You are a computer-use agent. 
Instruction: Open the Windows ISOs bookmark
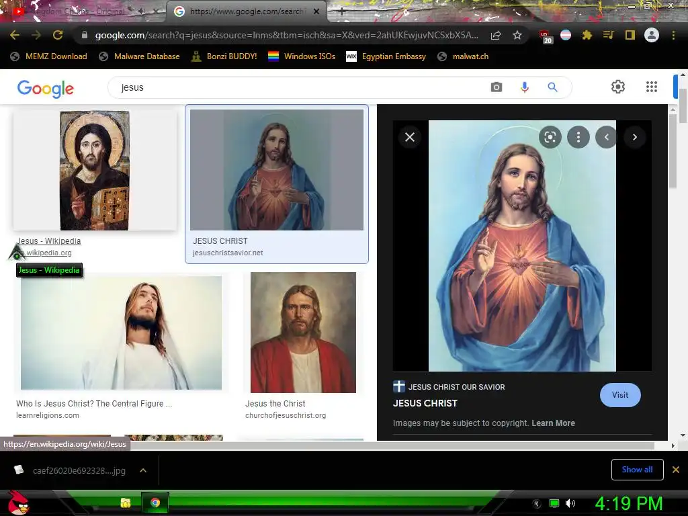tap(302, 56)
